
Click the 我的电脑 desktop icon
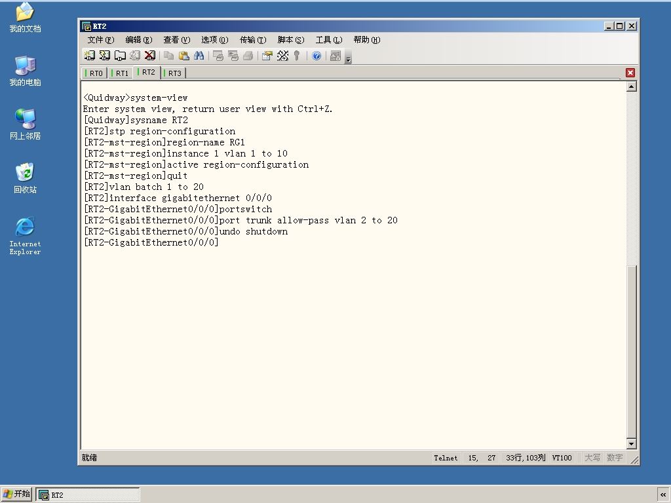coord(25,71)
